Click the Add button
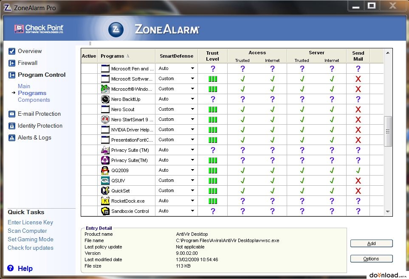The image size is (409, 279). 372,243
